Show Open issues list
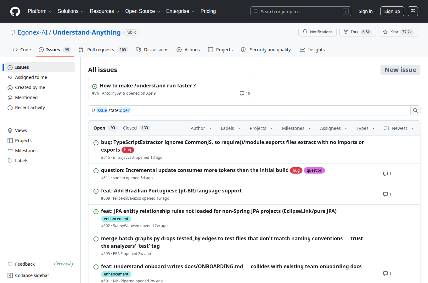428x283 pixels. pyautogui.click(x=105, y=128)
